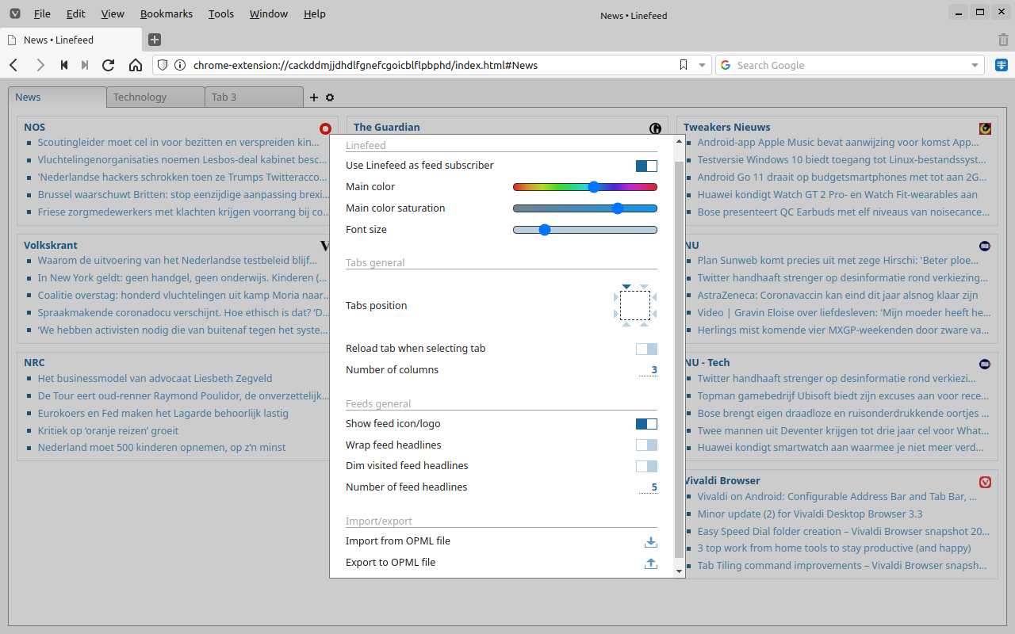This screenshot has width=1015, height=634.
Task: Click the NU - Tech feed logo
Action: (985, 364)
